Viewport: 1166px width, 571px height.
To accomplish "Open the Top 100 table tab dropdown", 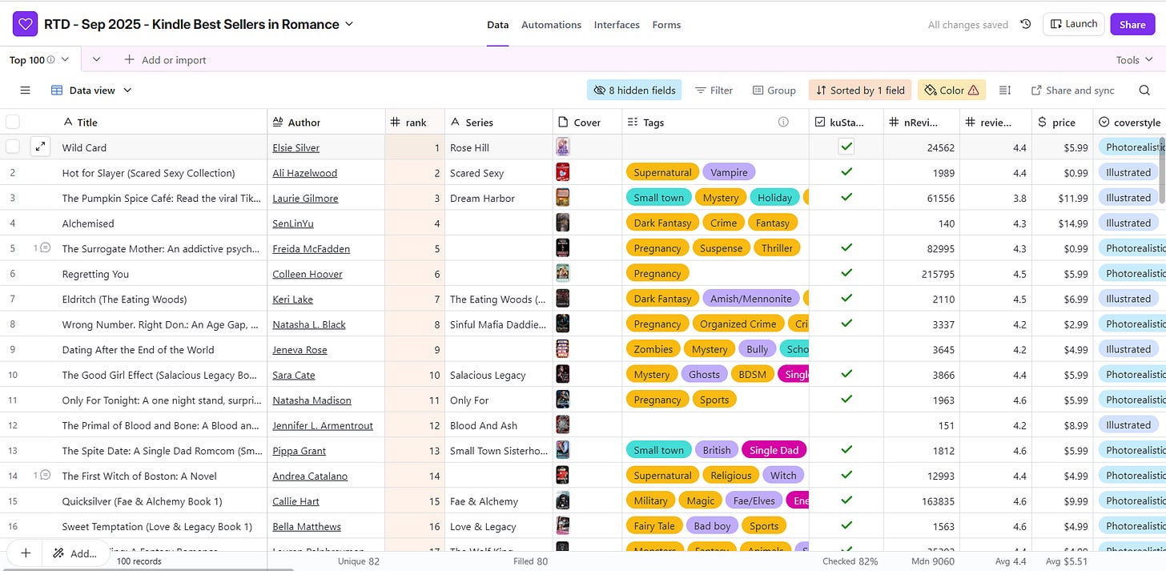I will click(65, 60).
